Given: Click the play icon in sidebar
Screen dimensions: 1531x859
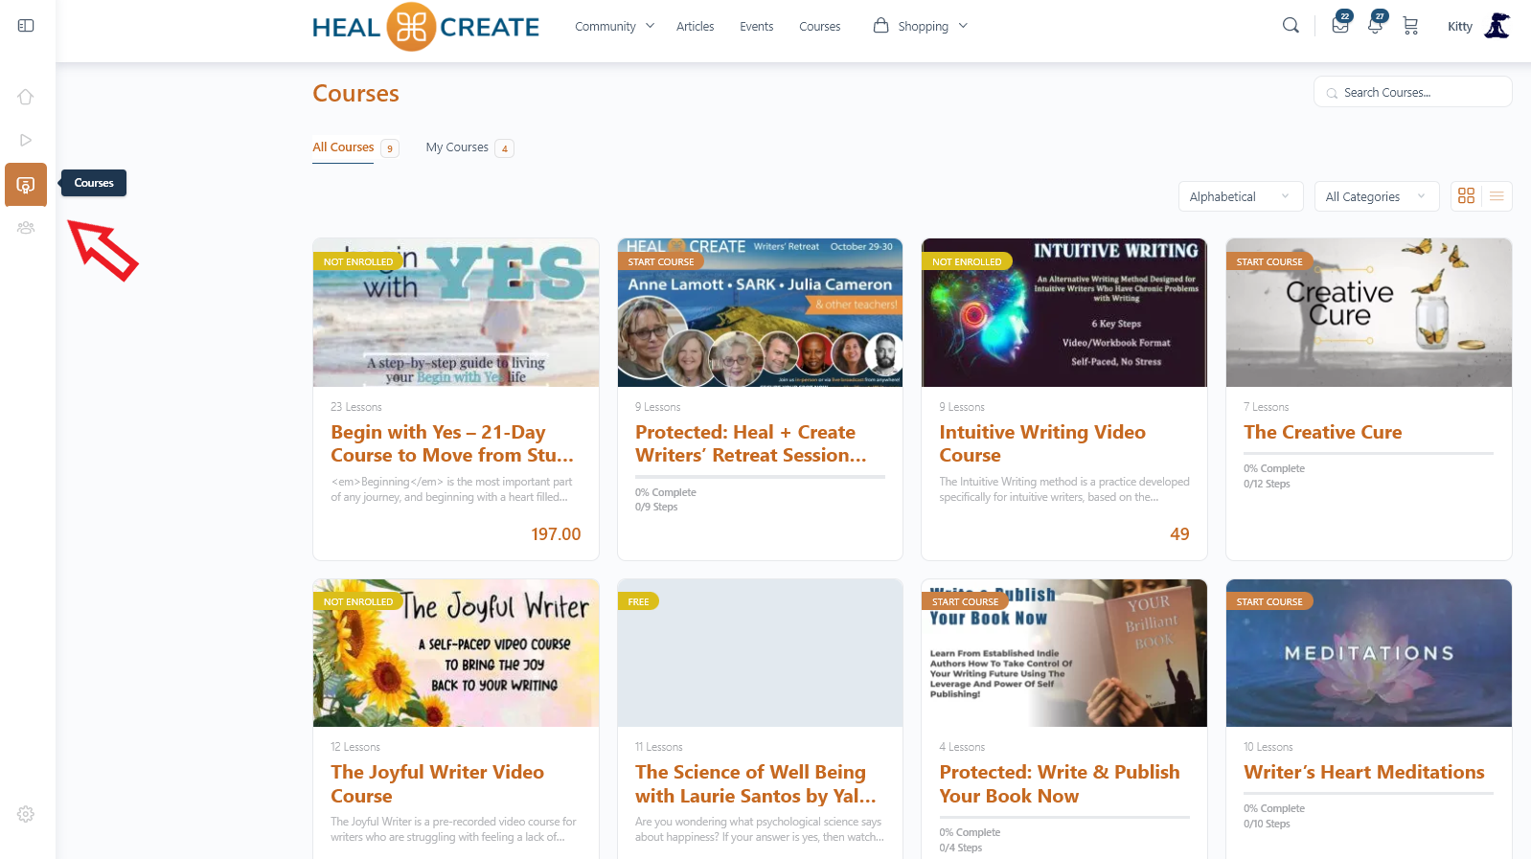Looking at the screenshot, I should tap(26, 140).
